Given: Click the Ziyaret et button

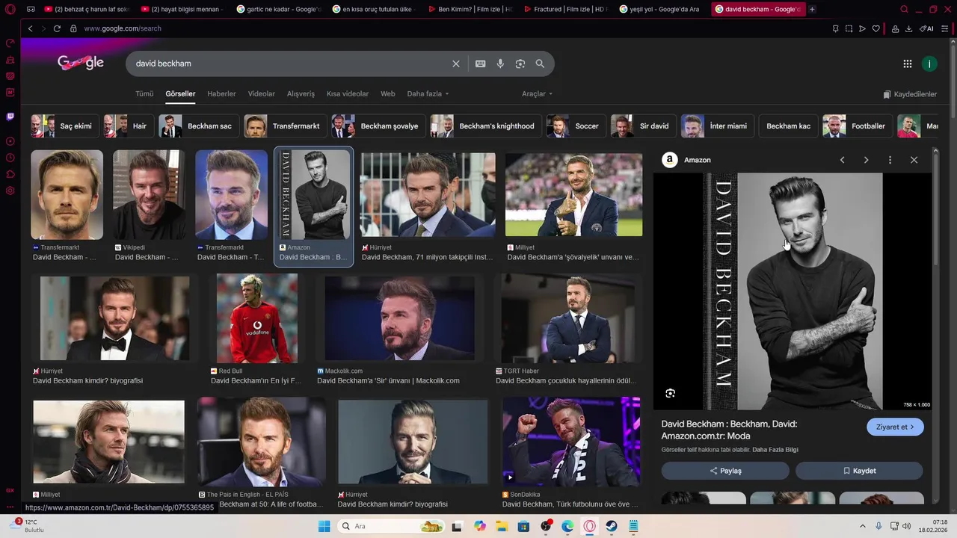Looking at the screenshot, I should point(895,427).
